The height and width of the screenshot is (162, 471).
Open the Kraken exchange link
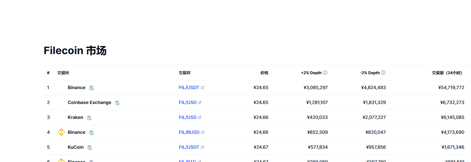click(75, 117)
